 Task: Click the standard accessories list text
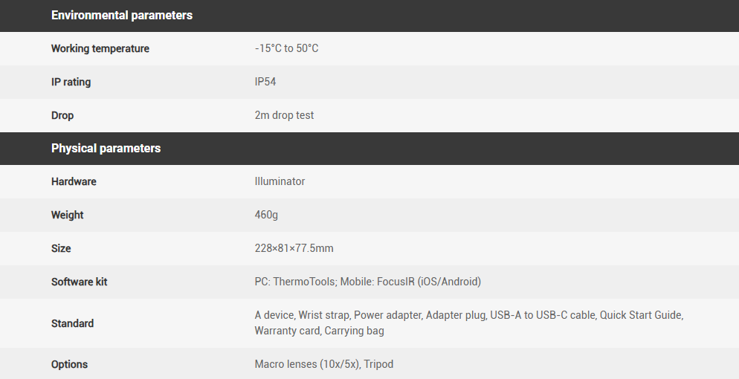(468, 323)
